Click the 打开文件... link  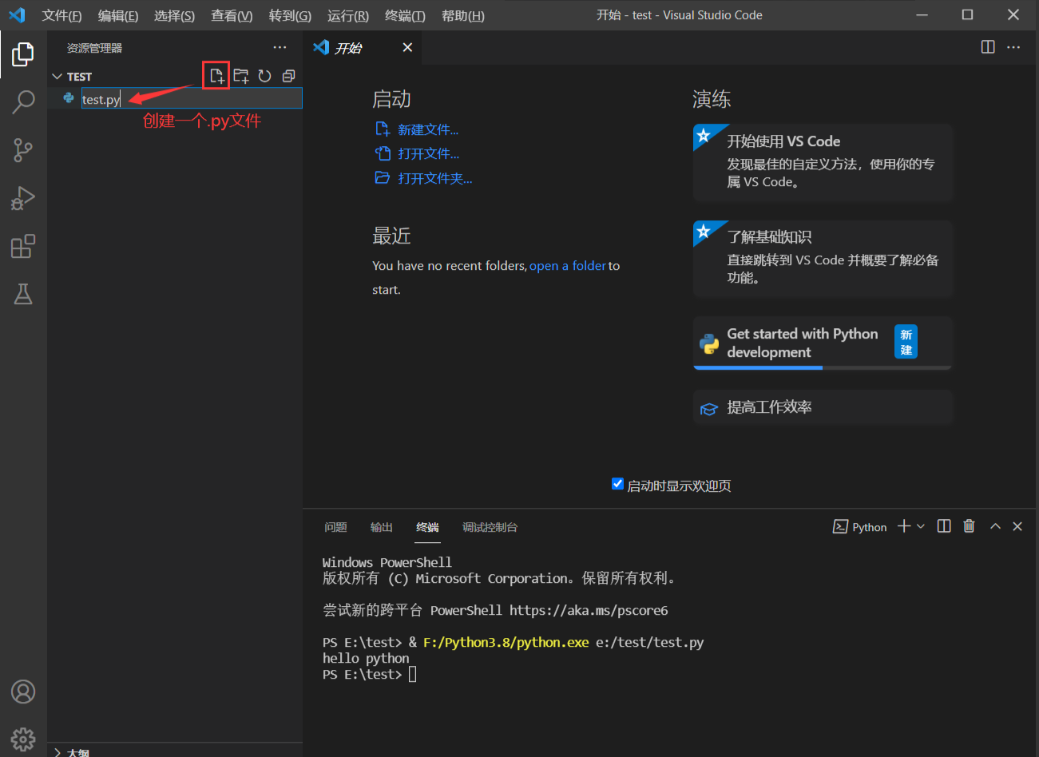click(428, 153)
